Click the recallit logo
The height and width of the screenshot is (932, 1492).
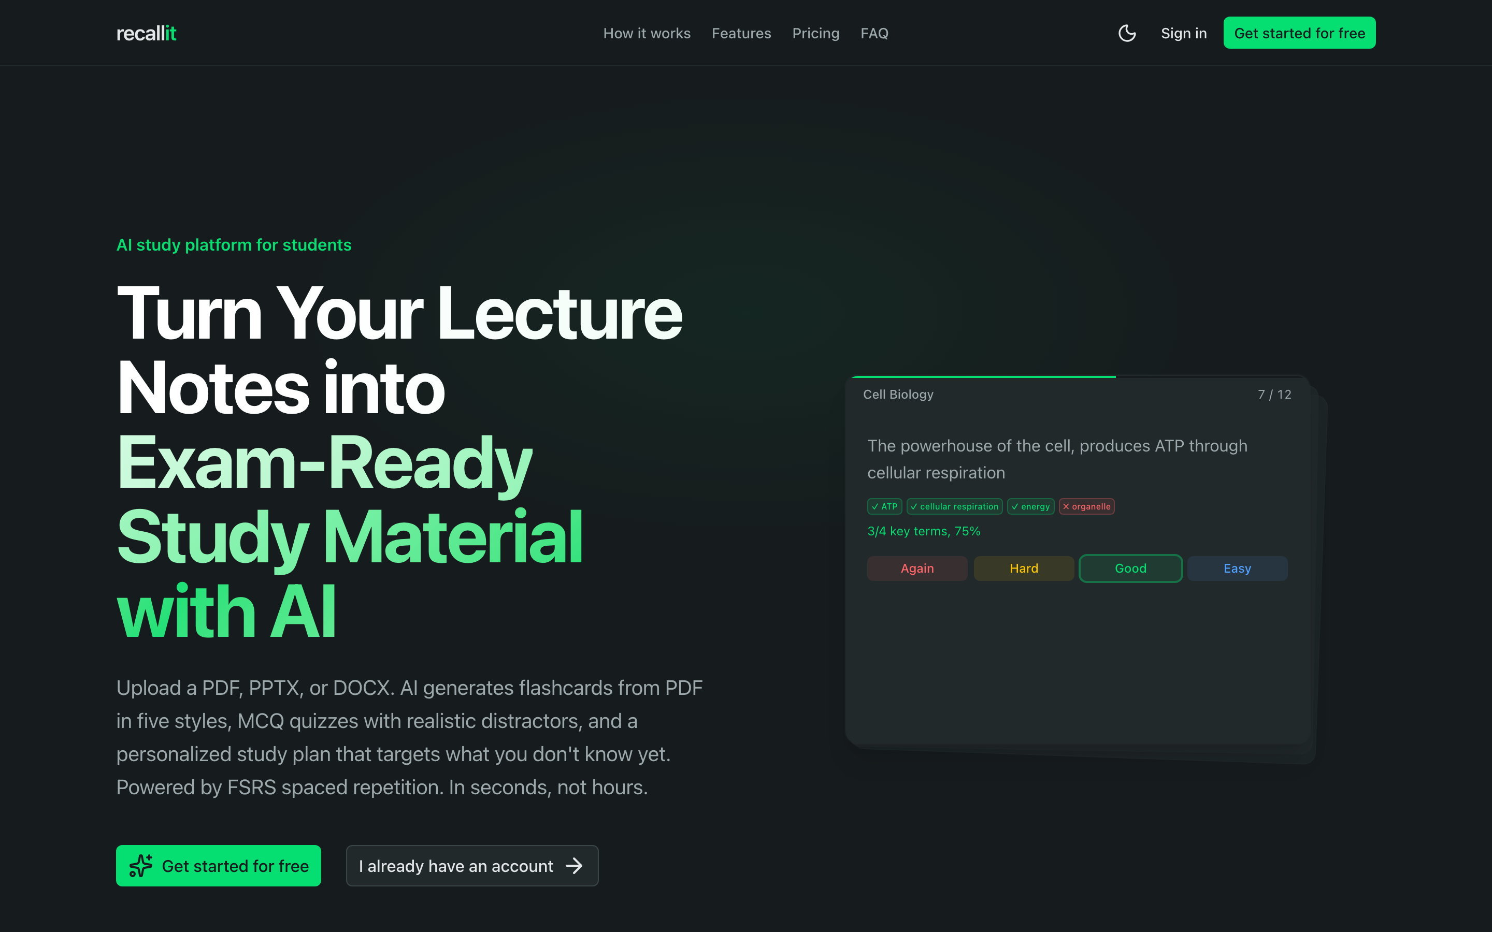(146, 33)
